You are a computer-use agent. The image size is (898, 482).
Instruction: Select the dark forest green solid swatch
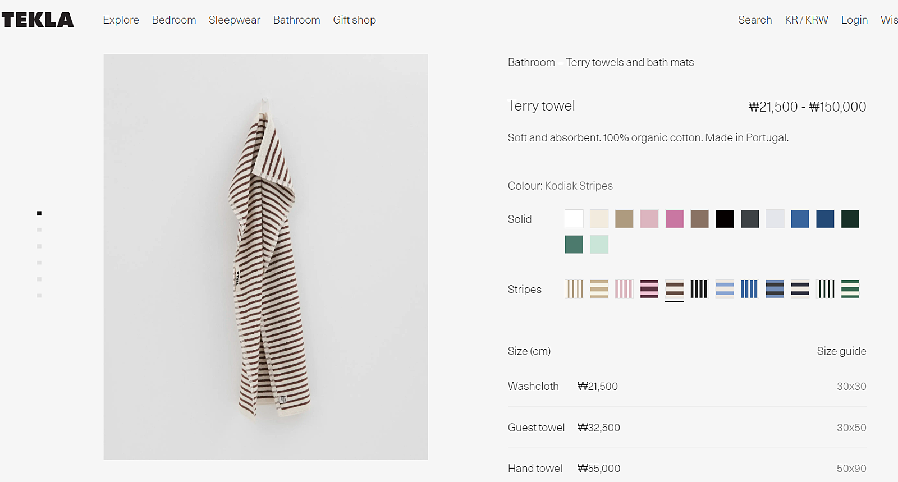pos(850,219)
